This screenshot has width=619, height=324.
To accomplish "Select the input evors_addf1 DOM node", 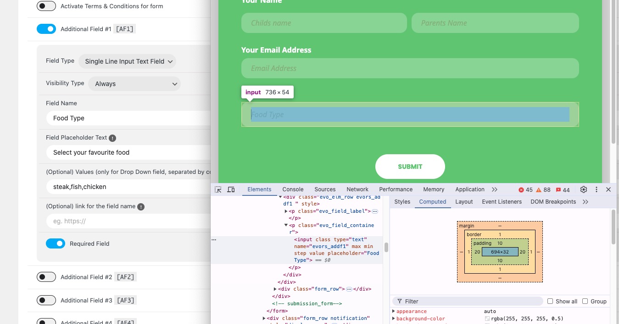I will (337, 250).
